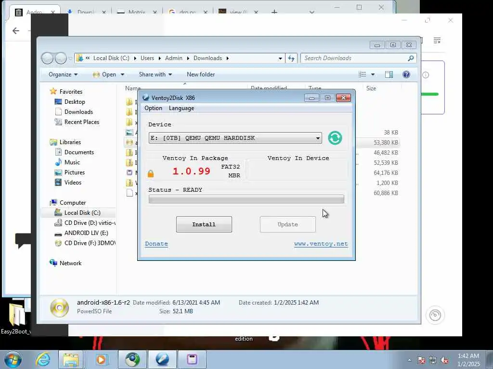Open the Organize menu in Explorer
The image size is (493, 369).
point(63,74)
